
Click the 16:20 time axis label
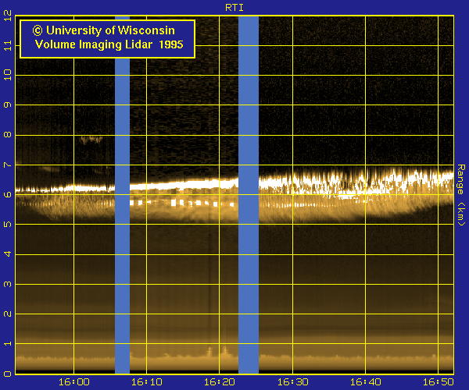coord(220,381)
